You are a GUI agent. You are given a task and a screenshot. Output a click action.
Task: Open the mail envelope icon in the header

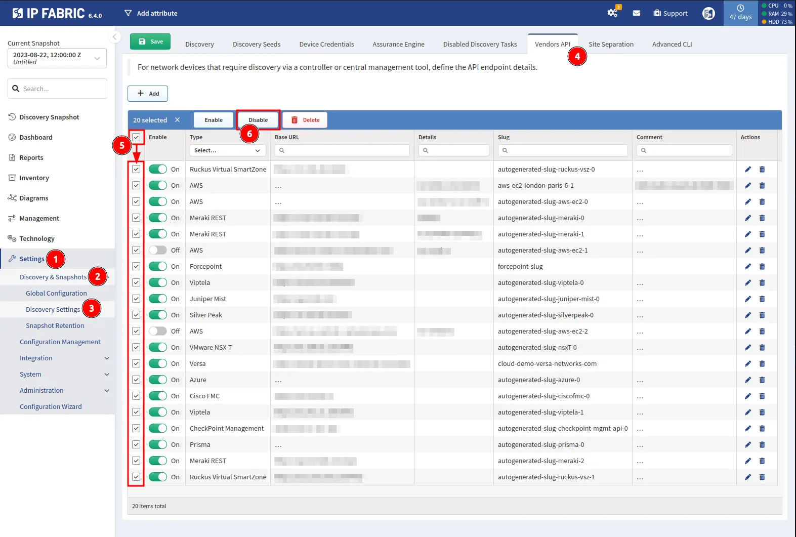[x=636, y=13]
